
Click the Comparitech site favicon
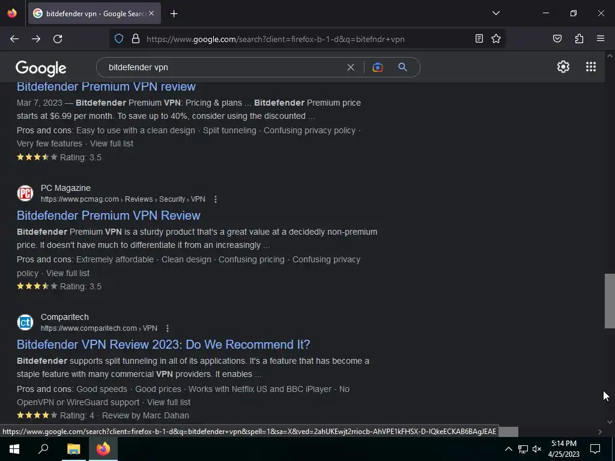point(25,322)
